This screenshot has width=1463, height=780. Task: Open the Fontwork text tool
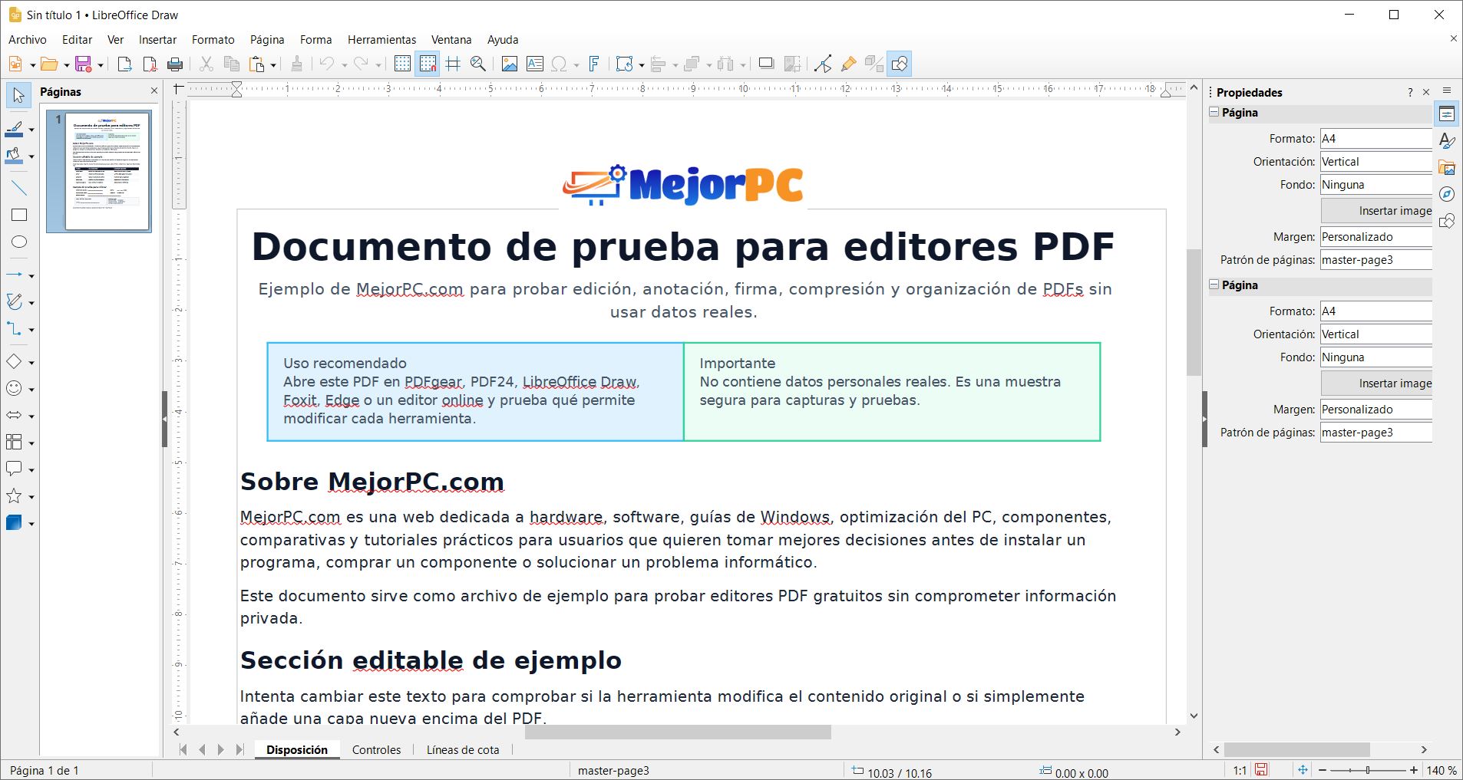tap(593, 64)
